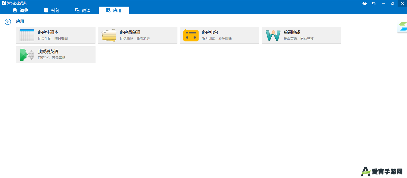Image resolution: width=407 pixels, height=178 pixels.
Task: Click the green-blue floating widget on right edge
Action: 403,27
